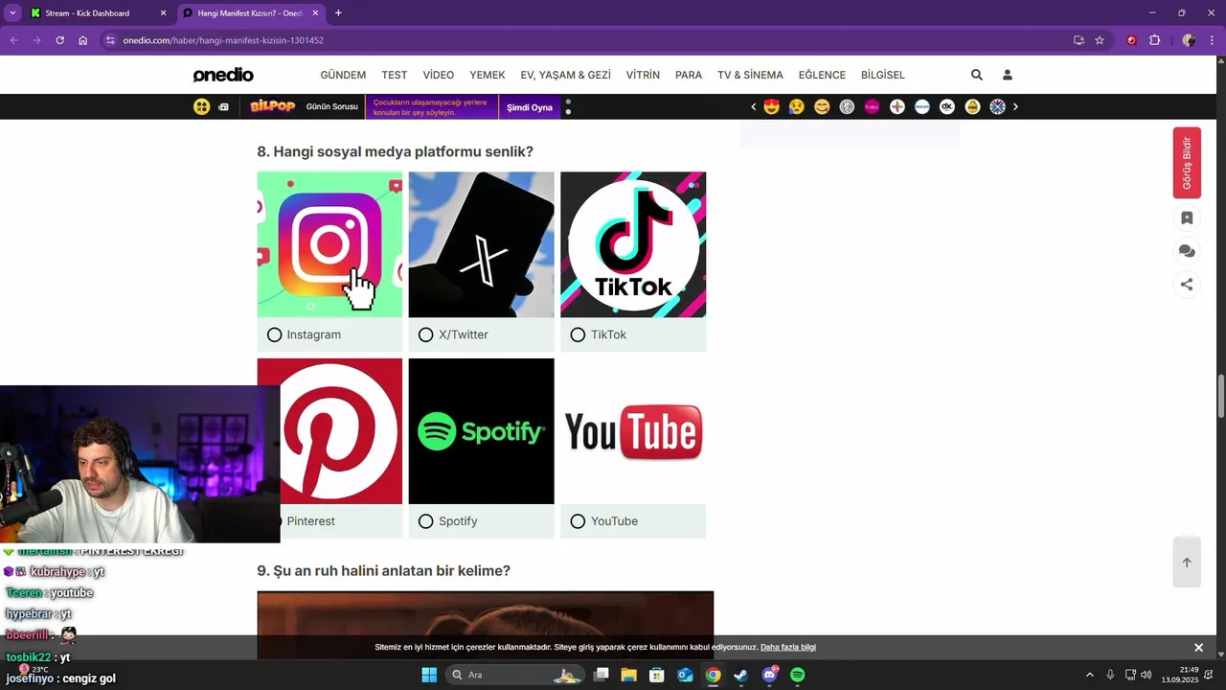Screen dimensions: 1226x690
Task: Click the browser back arrow
Action: click(13, 40)
